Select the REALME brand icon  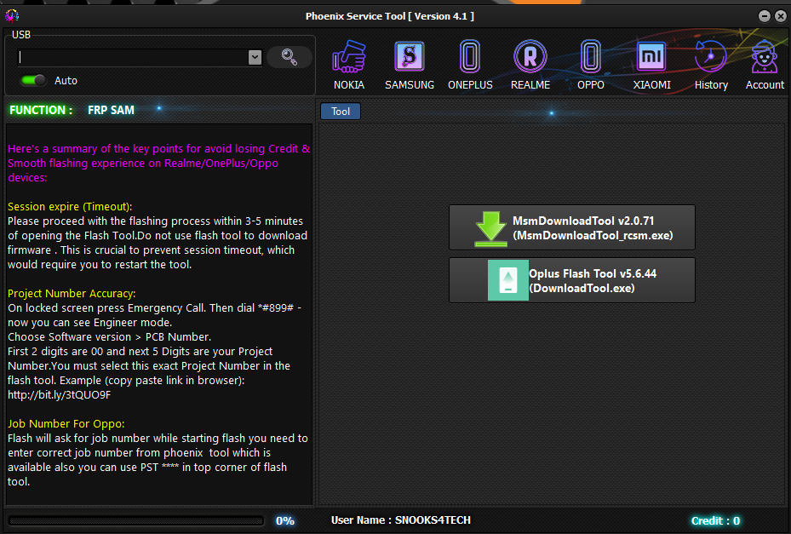[530, 66]
